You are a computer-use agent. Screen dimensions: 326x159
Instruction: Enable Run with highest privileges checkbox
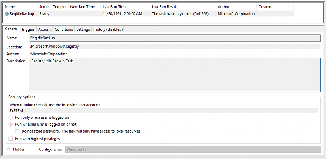tap(10, 139)
